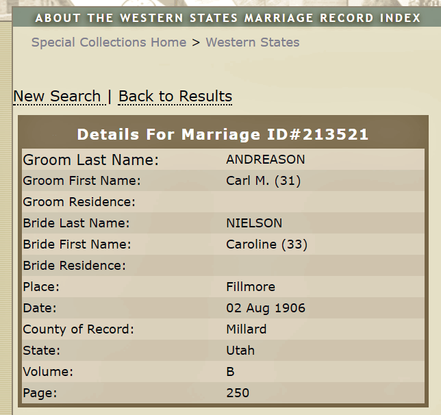The height and width of the screenshot is (415, 441).
Task: Click the County of Record label
Action: (x=79, y=329)
